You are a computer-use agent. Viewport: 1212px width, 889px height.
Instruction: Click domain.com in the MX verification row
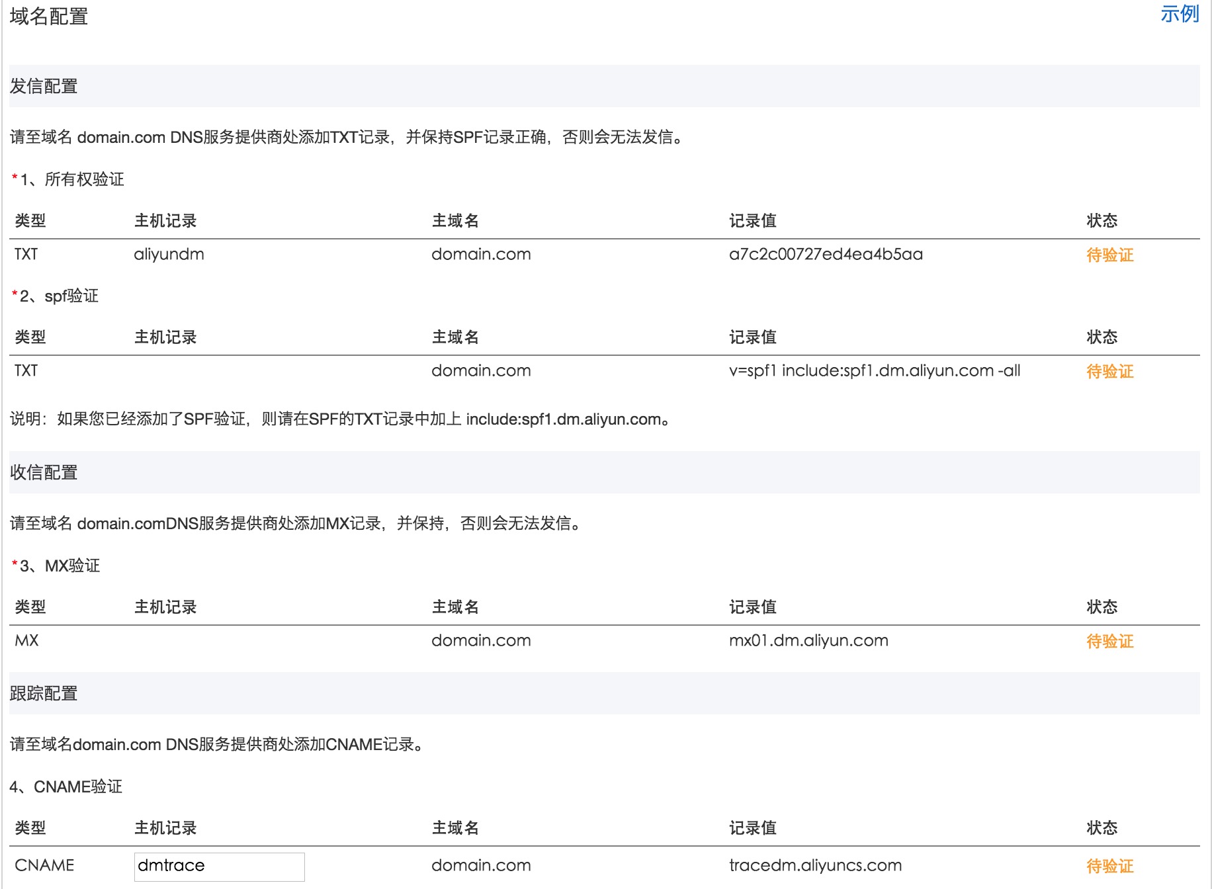(x=481, y=640)
